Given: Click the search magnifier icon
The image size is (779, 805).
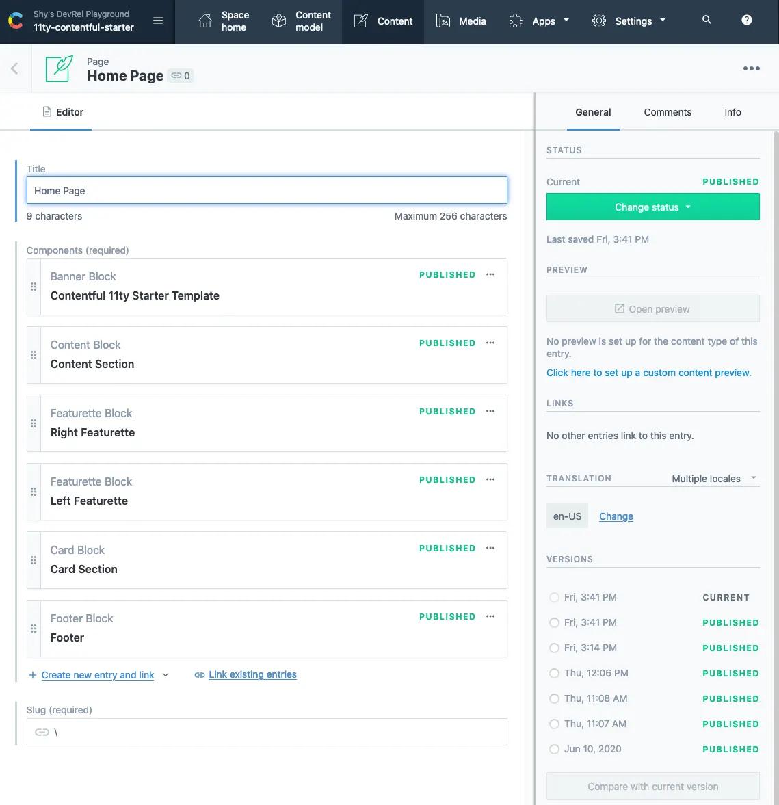Looking at the screenshot, I should [707, 20].
